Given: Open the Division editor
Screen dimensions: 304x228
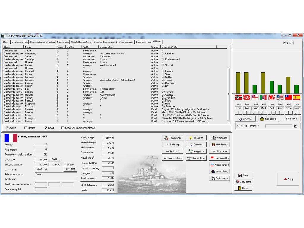Looking at the screenshot, I should 219,158.
